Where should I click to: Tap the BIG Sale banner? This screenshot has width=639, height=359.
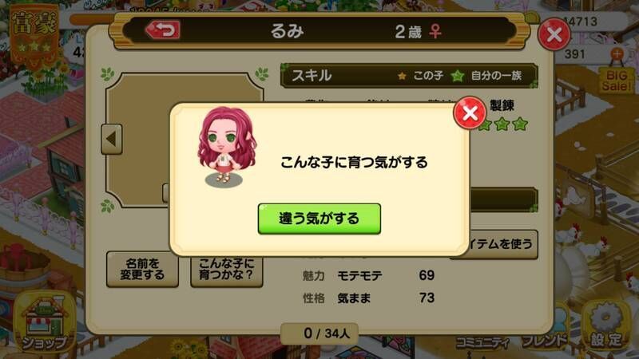click(617, 81)
